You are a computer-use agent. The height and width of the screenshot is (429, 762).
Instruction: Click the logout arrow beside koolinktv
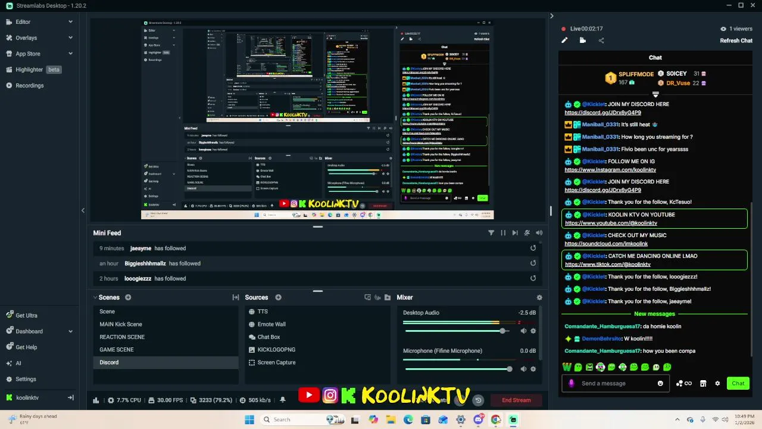click(x=70, y=397)
